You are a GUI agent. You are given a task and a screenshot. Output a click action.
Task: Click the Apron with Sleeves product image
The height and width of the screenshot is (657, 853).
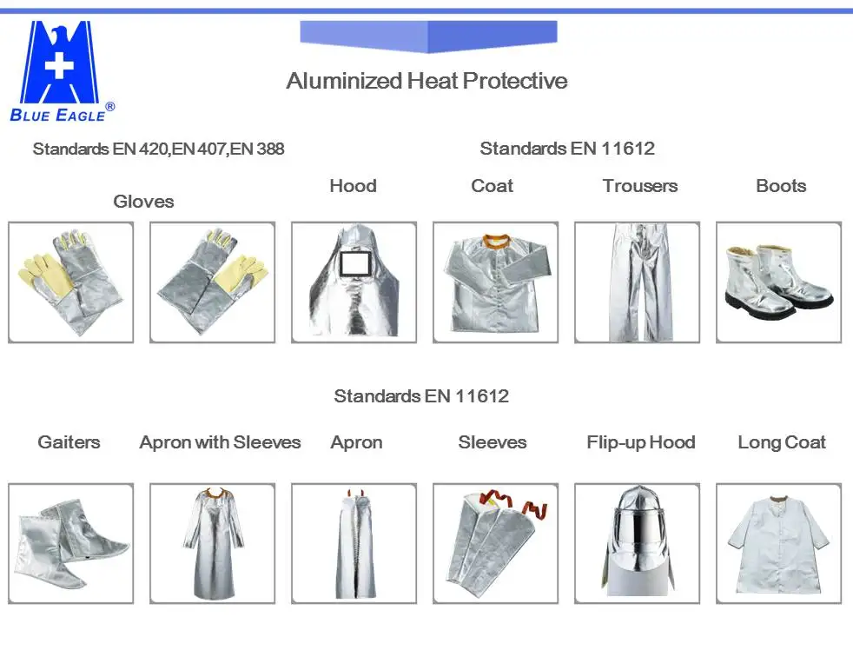point(211,541)
